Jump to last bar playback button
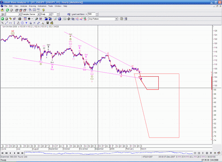Viewport: 222px width, 162px height. [x=22, y=153]
